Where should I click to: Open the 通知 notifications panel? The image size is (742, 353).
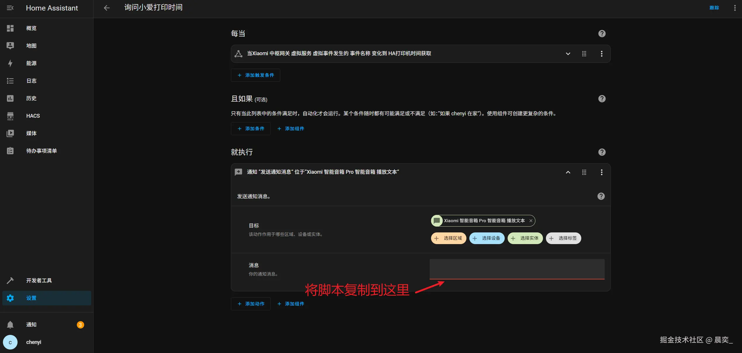coord(31,324)
